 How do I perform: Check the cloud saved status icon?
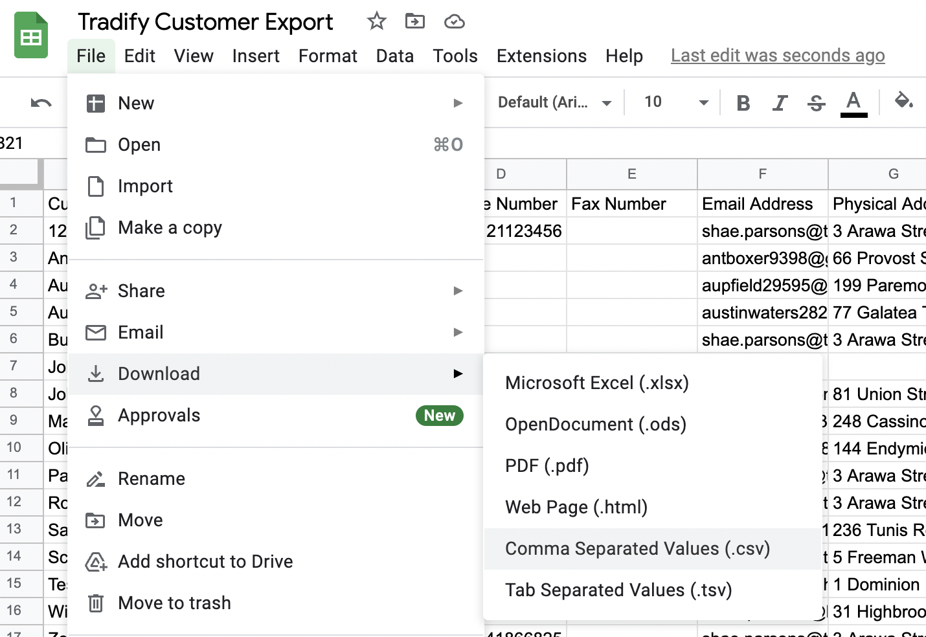click(x=455, y=22)
